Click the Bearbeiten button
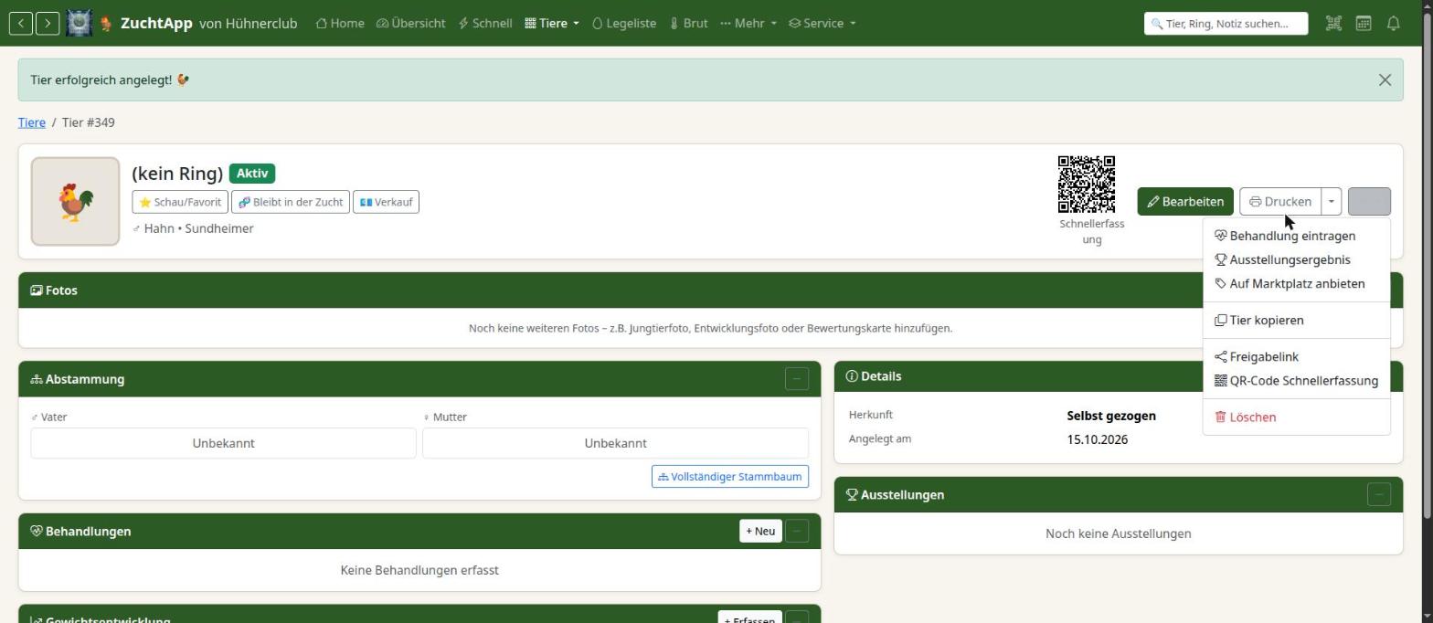 pos(1185,201)
